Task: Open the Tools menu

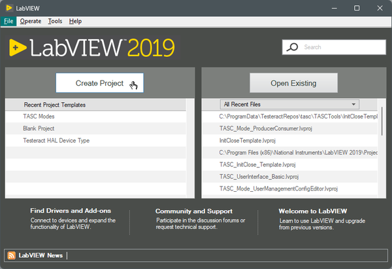Action: click(55, 21)
